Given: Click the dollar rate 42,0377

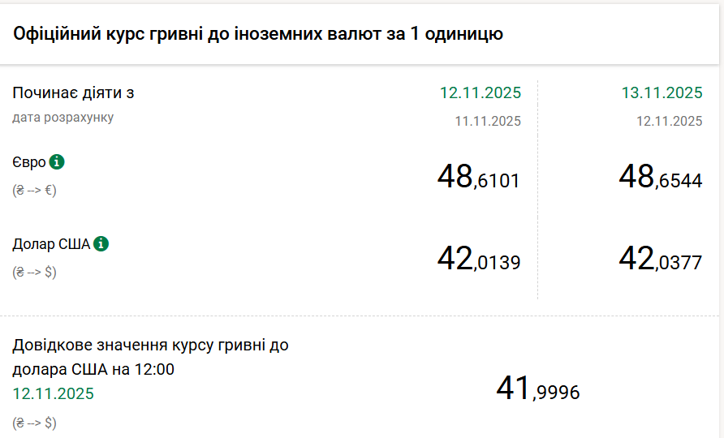Looking at the screenshot, I should click(660, 260).
